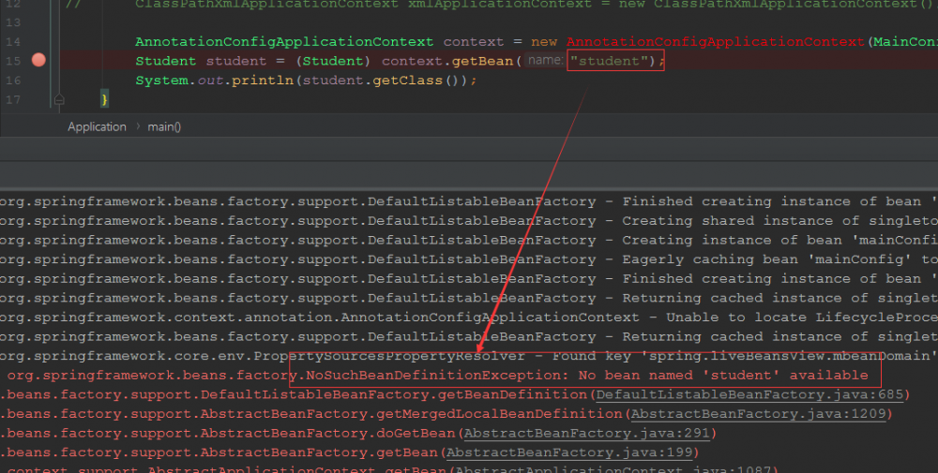Click line number 13 in the gutter
938x473 pixels.
pos(13,22)
